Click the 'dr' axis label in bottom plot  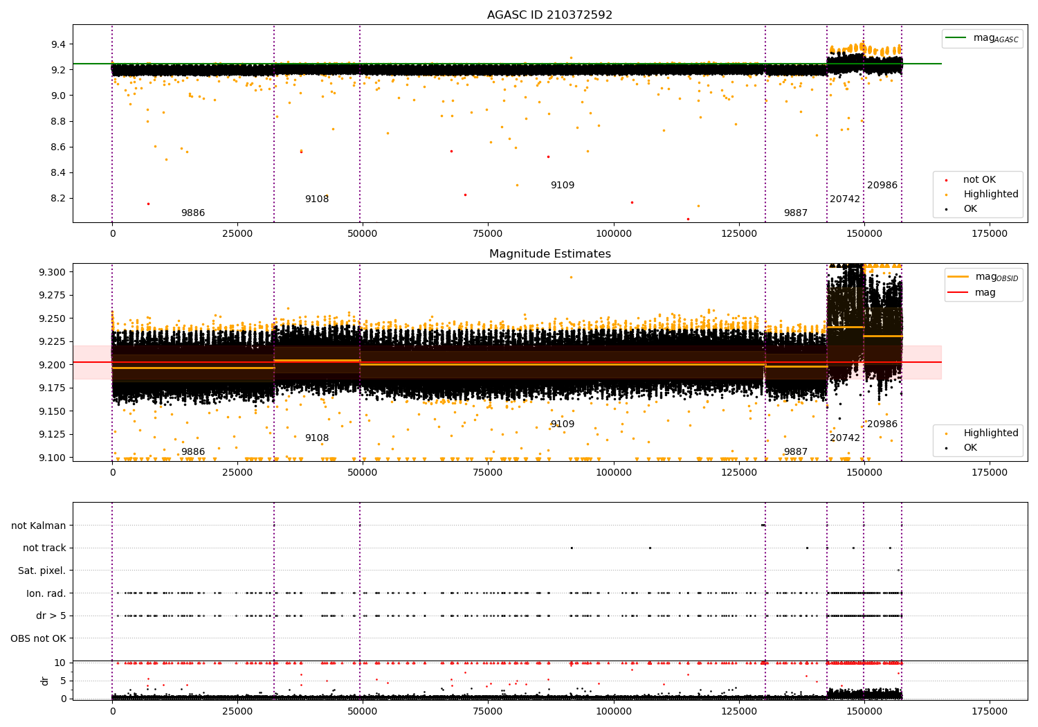pyautogui.click(x=45, y=681)
